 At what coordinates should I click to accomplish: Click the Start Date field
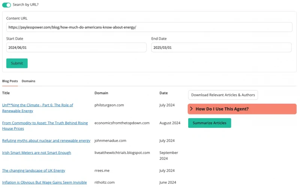[76, 47]
